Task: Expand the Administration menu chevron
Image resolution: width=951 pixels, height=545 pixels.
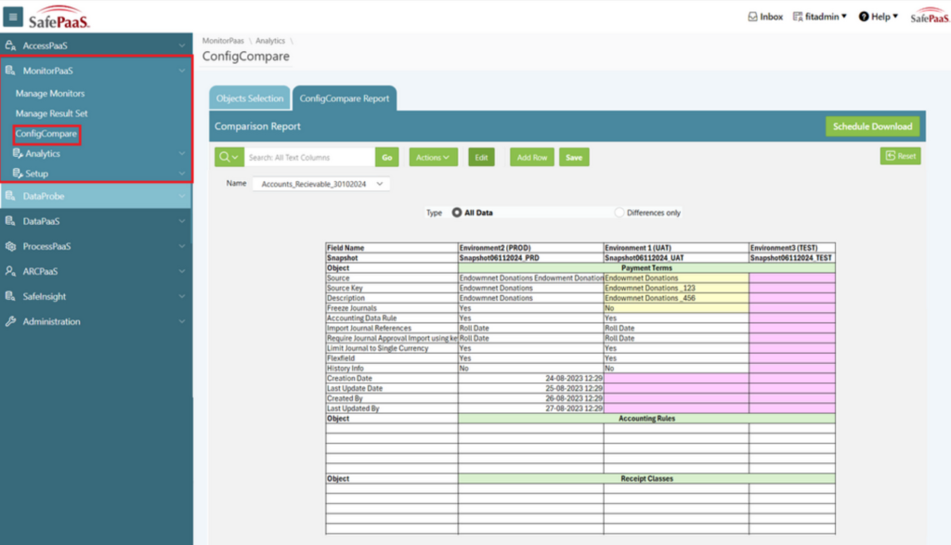Action: [182, 321]
